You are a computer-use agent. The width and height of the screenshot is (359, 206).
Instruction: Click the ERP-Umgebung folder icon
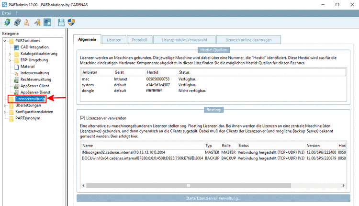(x=16, y=60)
